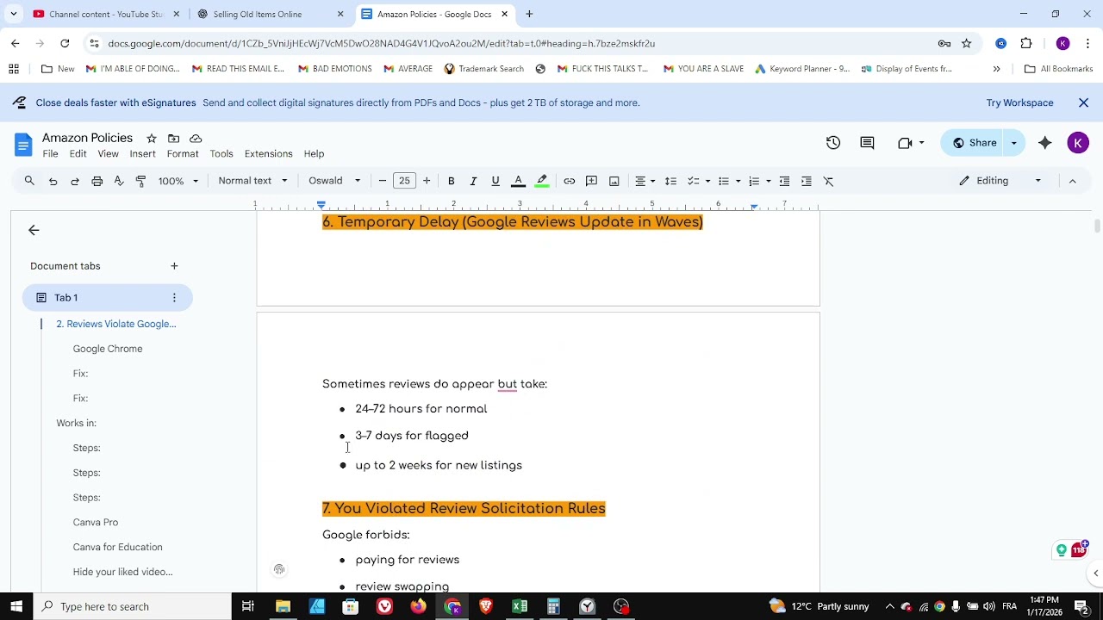The height and width of the screenshot is (620, 1103).
Task: Toggle the checklist formatting
Action: tap(693, 181)
